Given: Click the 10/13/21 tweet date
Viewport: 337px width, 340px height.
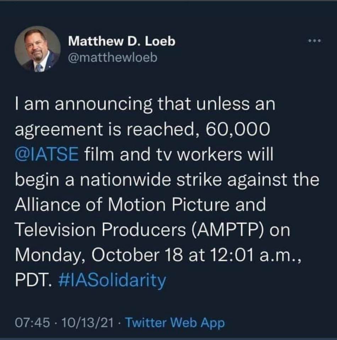Looking at the screenshot, I should point(82,323).
